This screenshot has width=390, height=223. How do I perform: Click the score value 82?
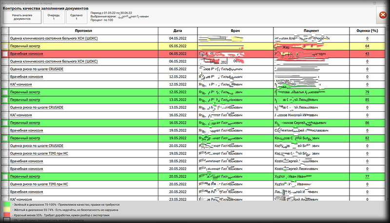point(367,138)
